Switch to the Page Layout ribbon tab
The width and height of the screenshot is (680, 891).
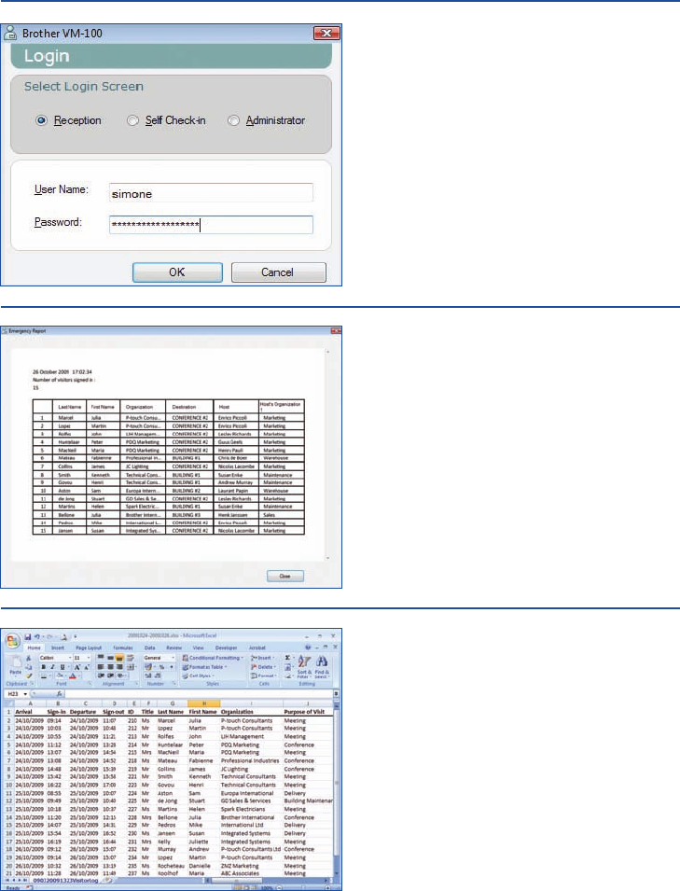click(x=89, y=647)
